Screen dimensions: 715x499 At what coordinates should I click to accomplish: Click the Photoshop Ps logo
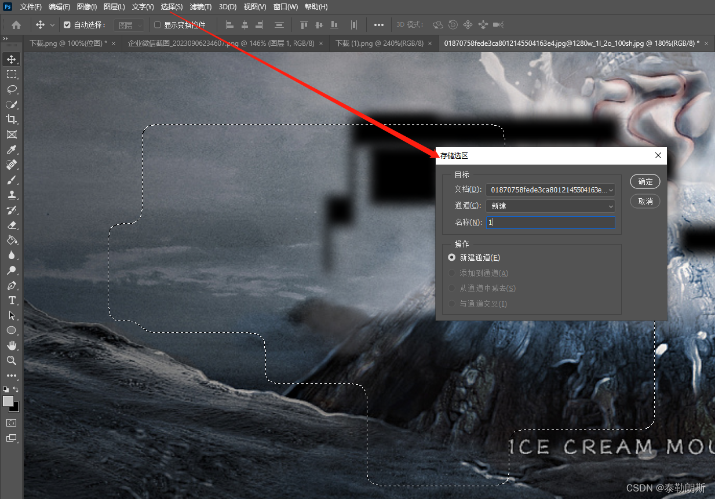point(8,7)
